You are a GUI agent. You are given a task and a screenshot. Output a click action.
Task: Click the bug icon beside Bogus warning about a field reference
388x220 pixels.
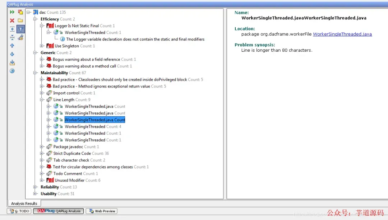(x=49, y=59)
